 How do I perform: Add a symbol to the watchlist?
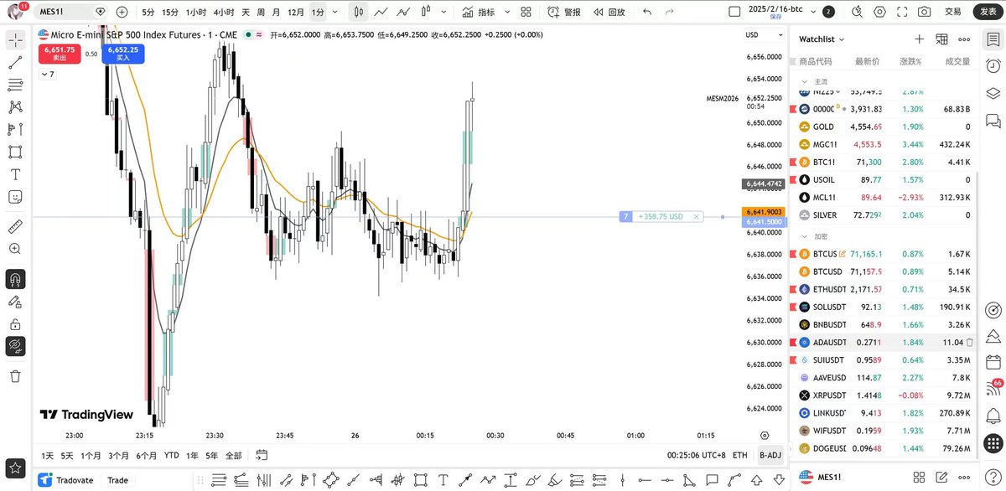(919, 39)
